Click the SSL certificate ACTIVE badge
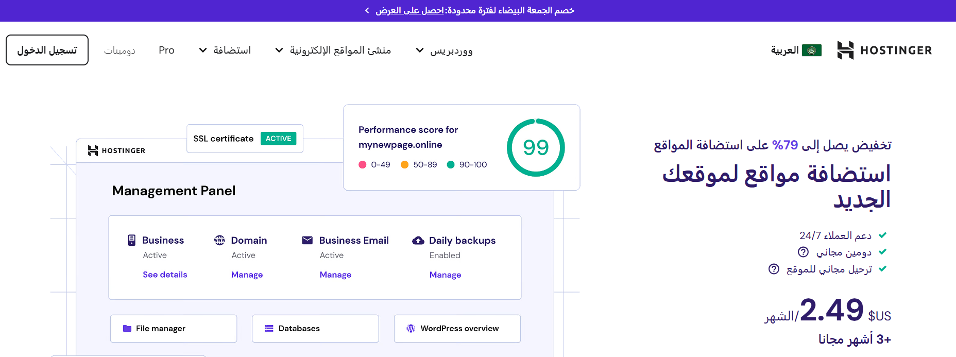Screen dimensions: 956x357 tap(278, 139)
